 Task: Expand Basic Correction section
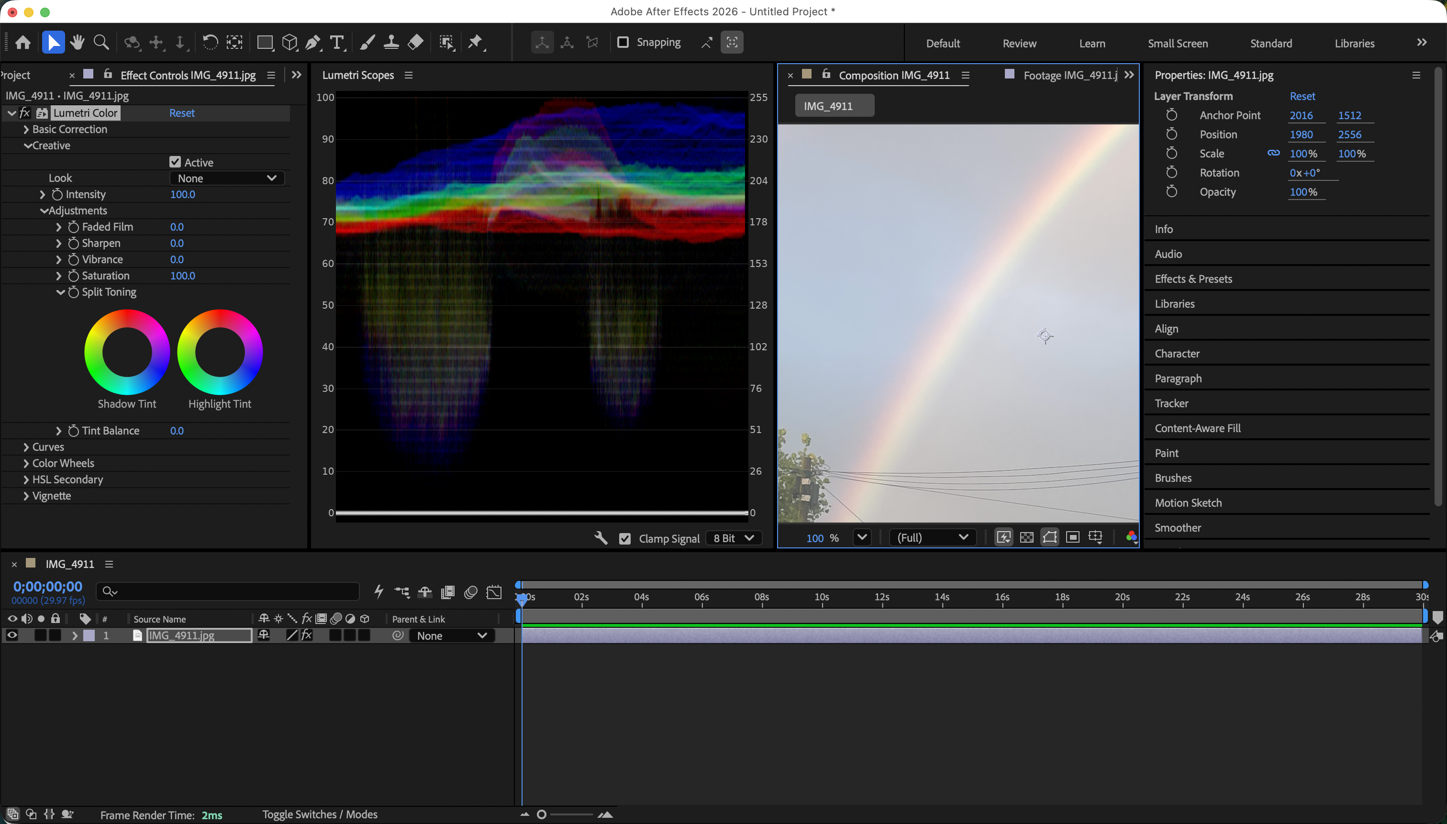pos(26,129)
